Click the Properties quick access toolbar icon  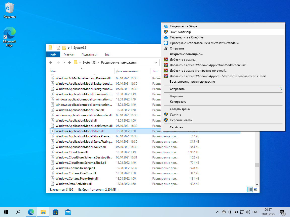click(58, 48)
